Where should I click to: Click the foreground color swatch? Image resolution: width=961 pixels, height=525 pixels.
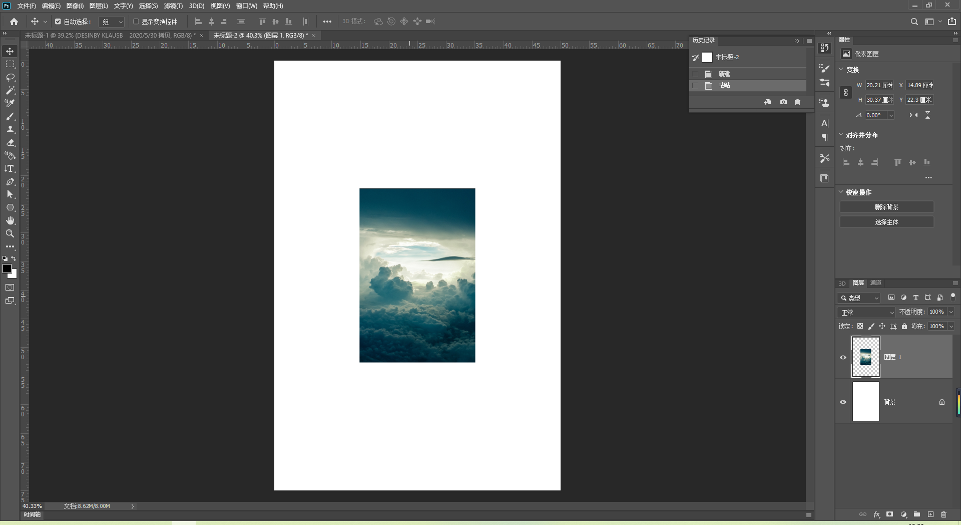click(7, 269)
